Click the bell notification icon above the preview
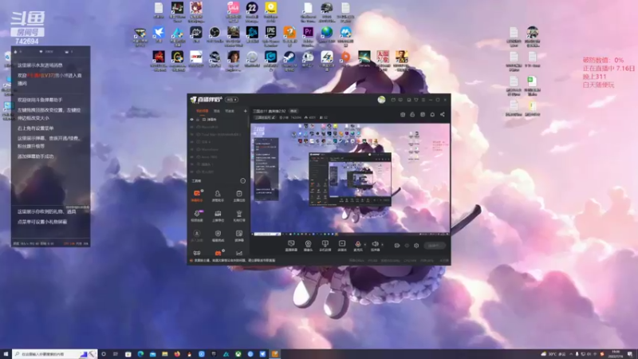Image resolution: width=638 pixels, height=359 pixels. click(432, 114)
